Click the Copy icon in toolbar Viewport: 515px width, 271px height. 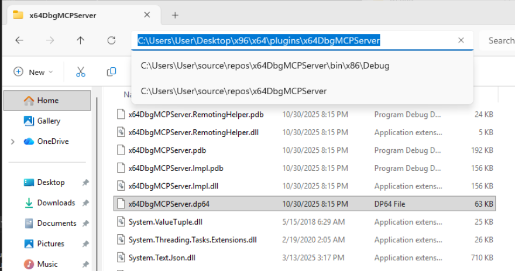point(111,71)
